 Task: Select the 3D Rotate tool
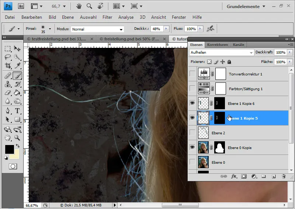pyautogui.click(x=7, y=129)
